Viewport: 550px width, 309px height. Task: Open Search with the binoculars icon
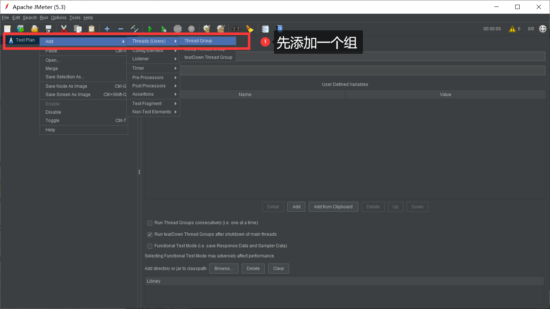[236, 29]
